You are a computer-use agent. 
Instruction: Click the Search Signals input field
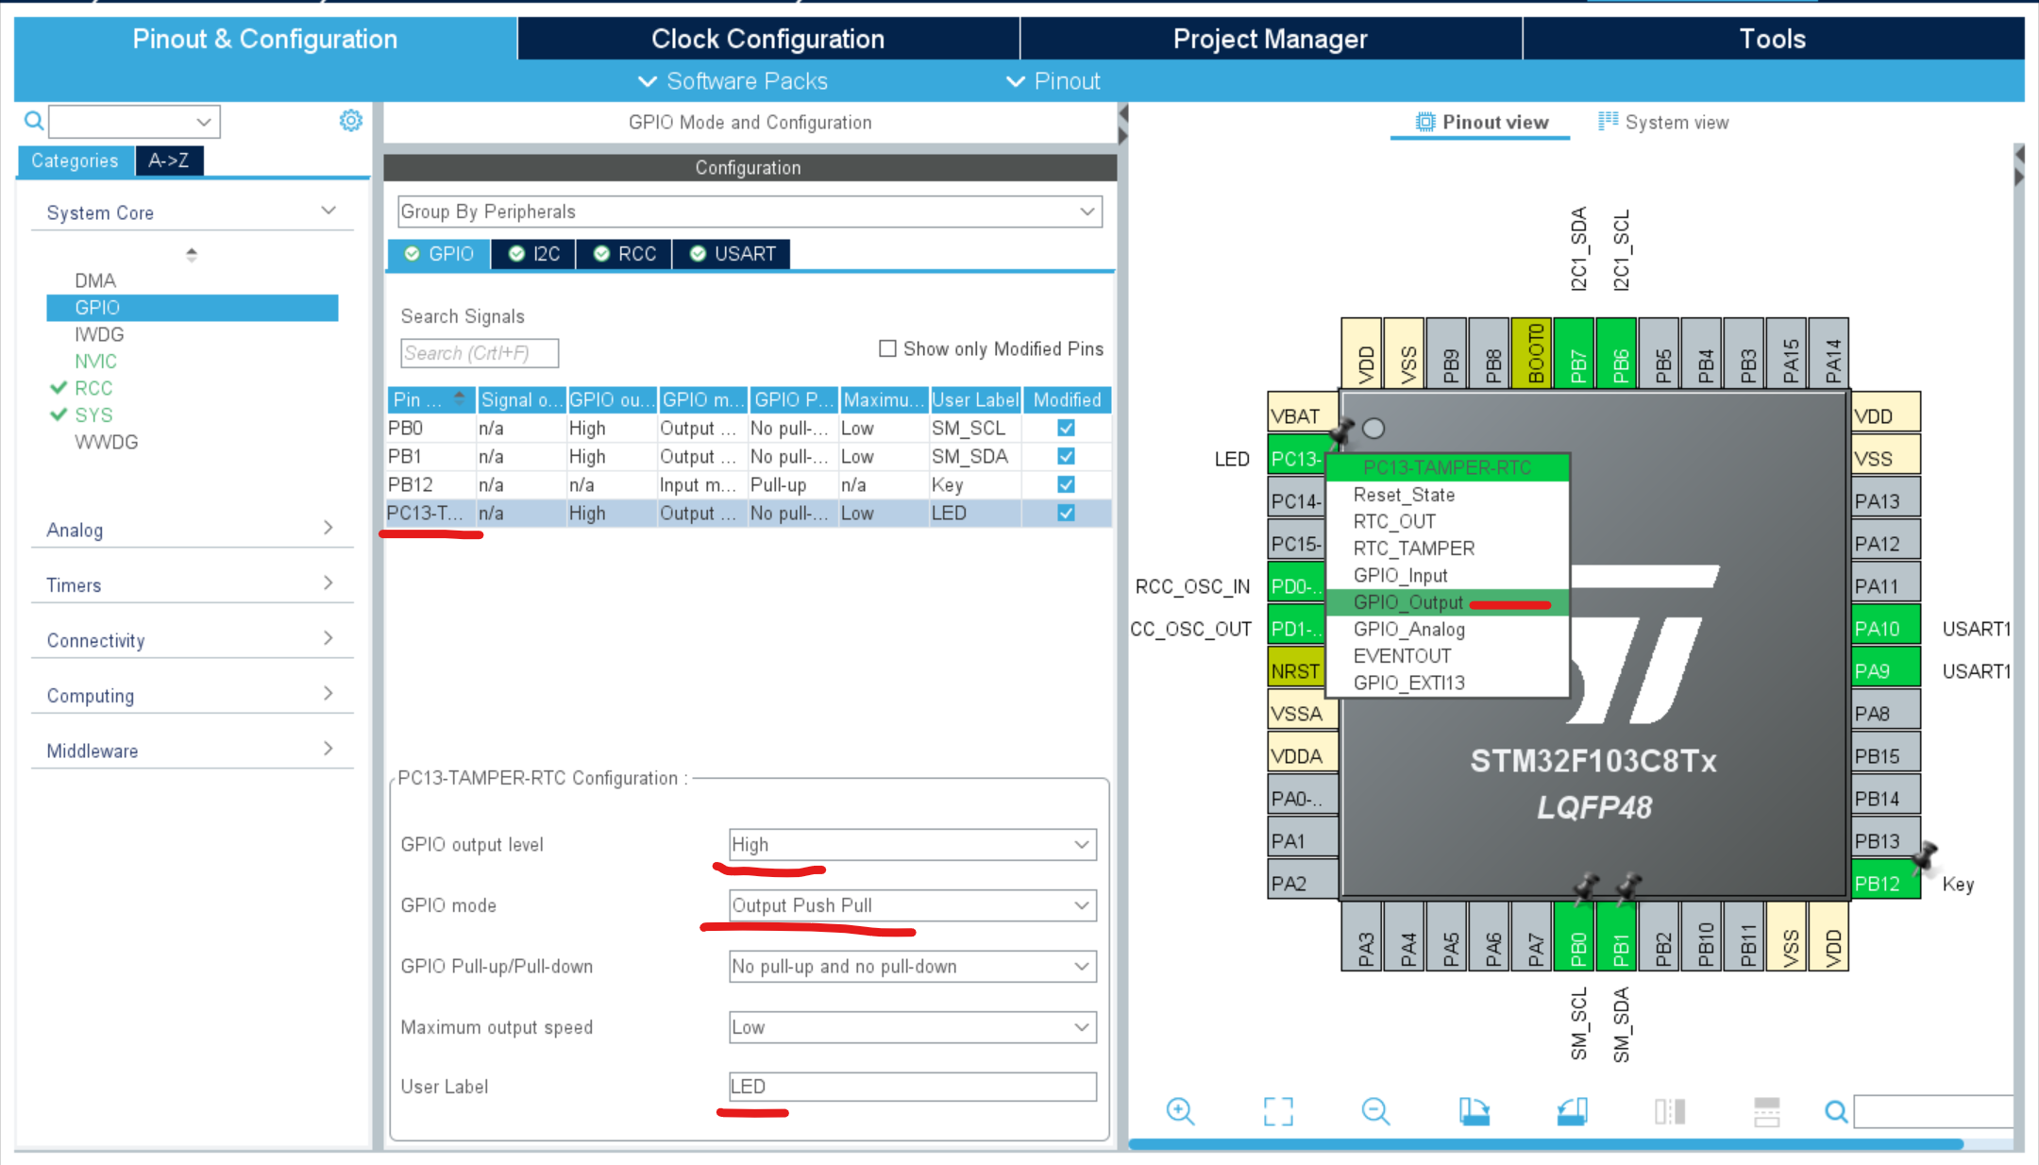coord(480,353)
